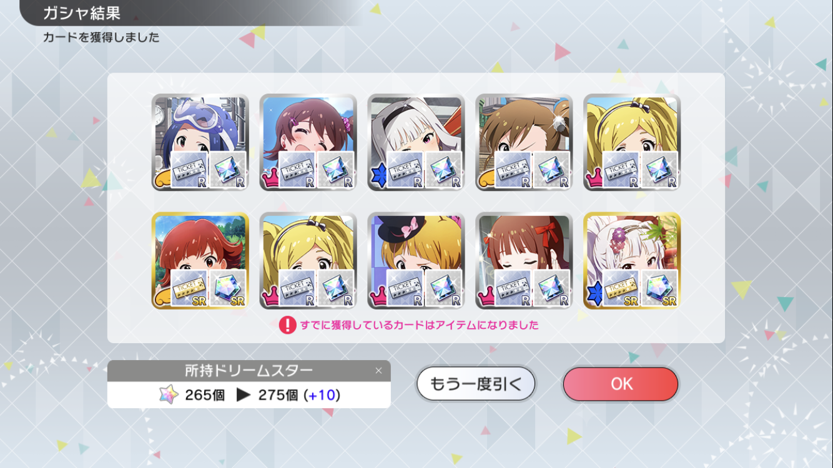
Task: Select the side-bun brown-haired girl card
Action: (x=524, y=142)
